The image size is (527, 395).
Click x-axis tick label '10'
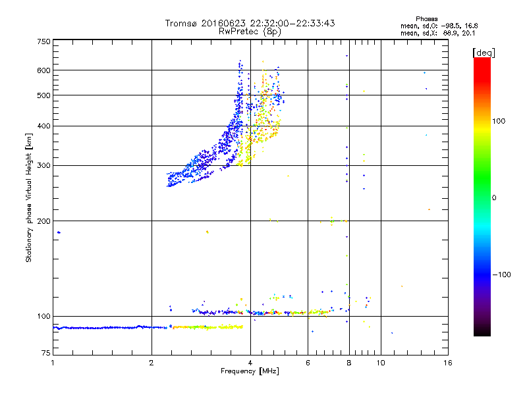(381, 363)
